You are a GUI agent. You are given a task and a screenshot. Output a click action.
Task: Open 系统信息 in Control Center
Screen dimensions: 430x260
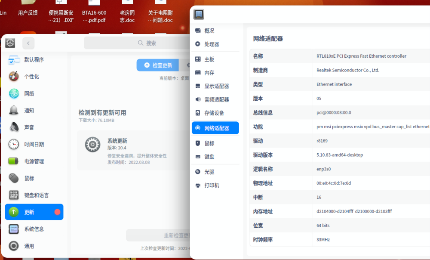34,229
